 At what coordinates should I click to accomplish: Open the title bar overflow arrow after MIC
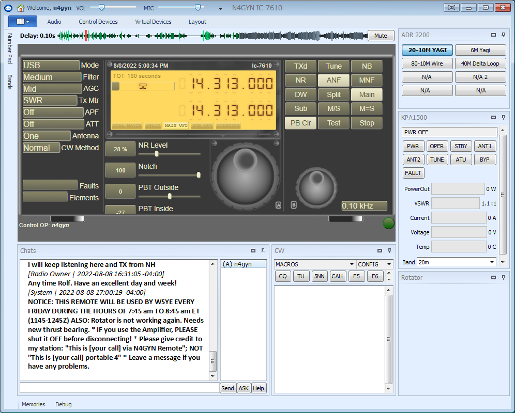click(x=220, y=8)
